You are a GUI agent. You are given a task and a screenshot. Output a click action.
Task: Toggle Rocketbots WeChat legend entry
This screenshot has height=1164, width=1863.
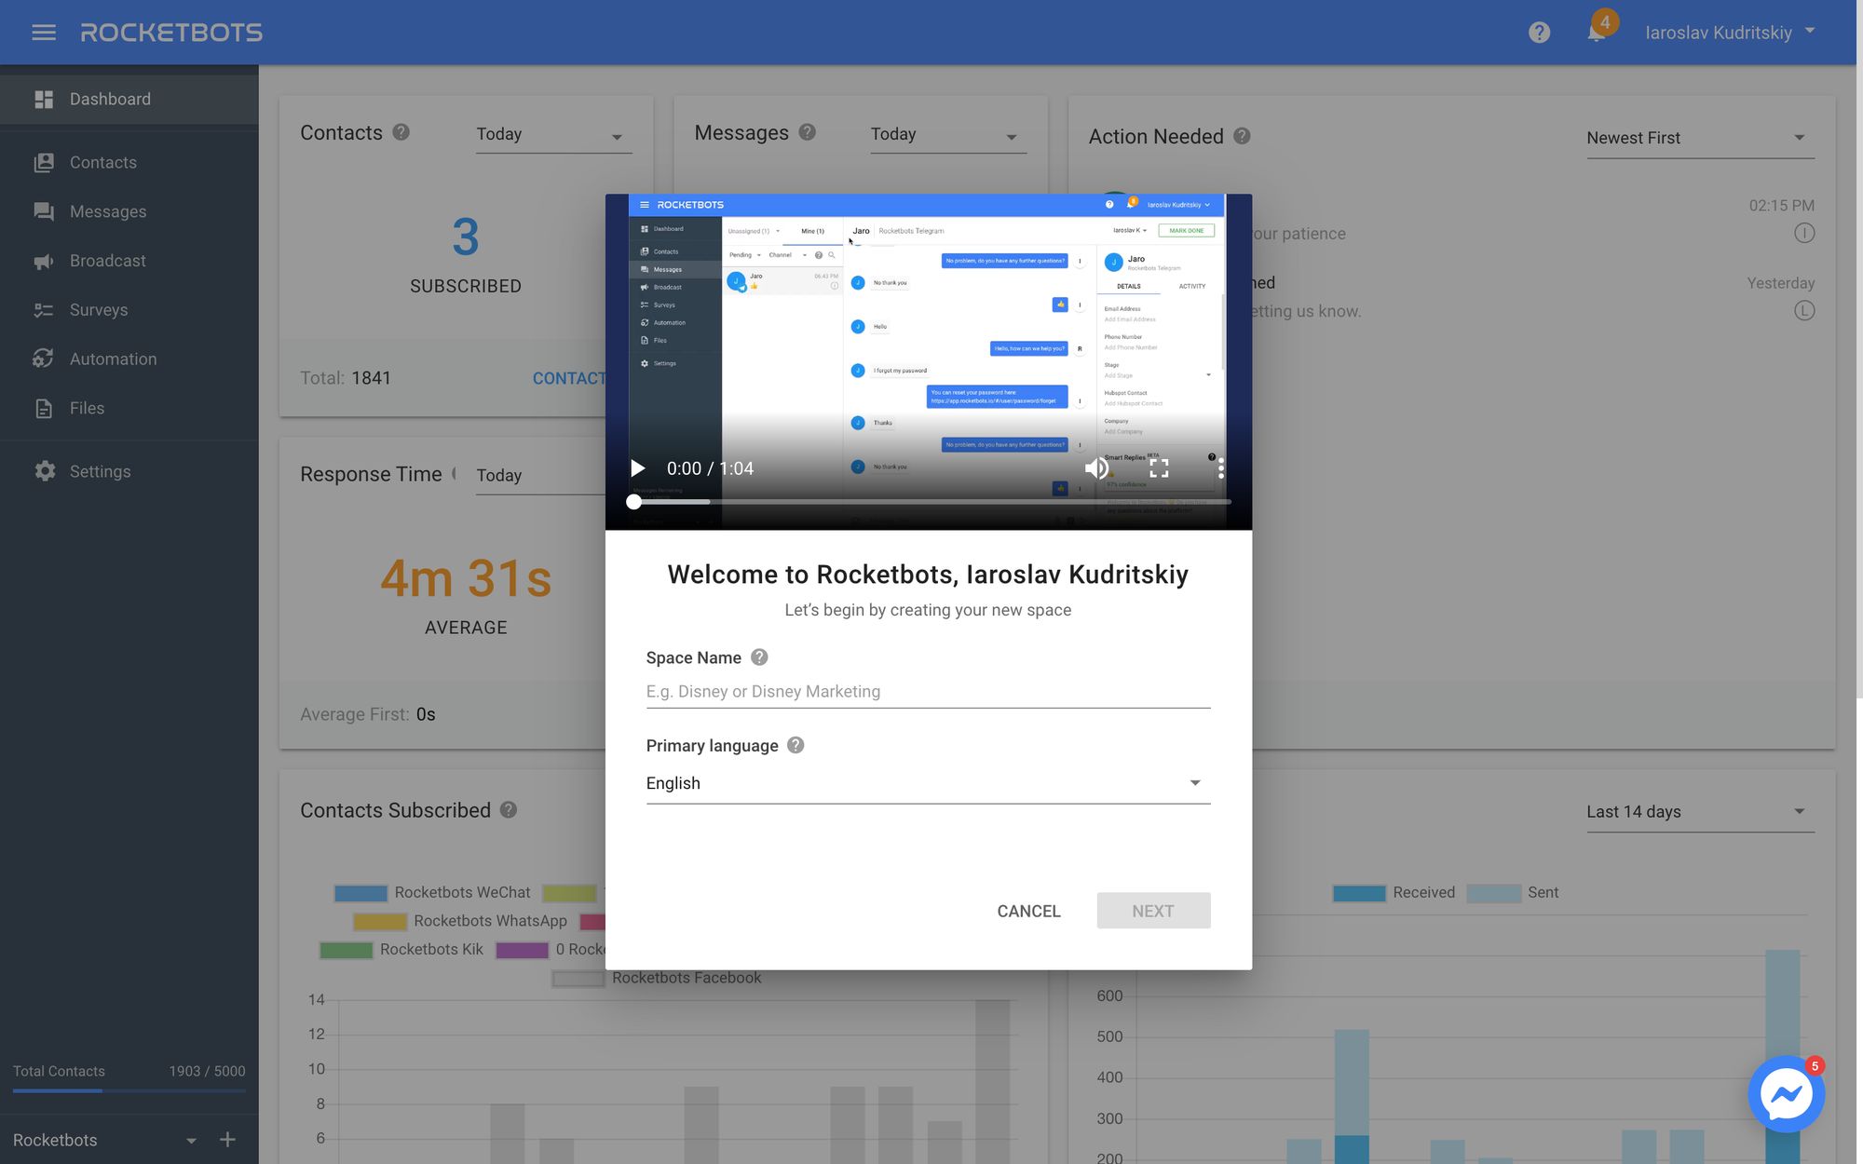[432, 892]
